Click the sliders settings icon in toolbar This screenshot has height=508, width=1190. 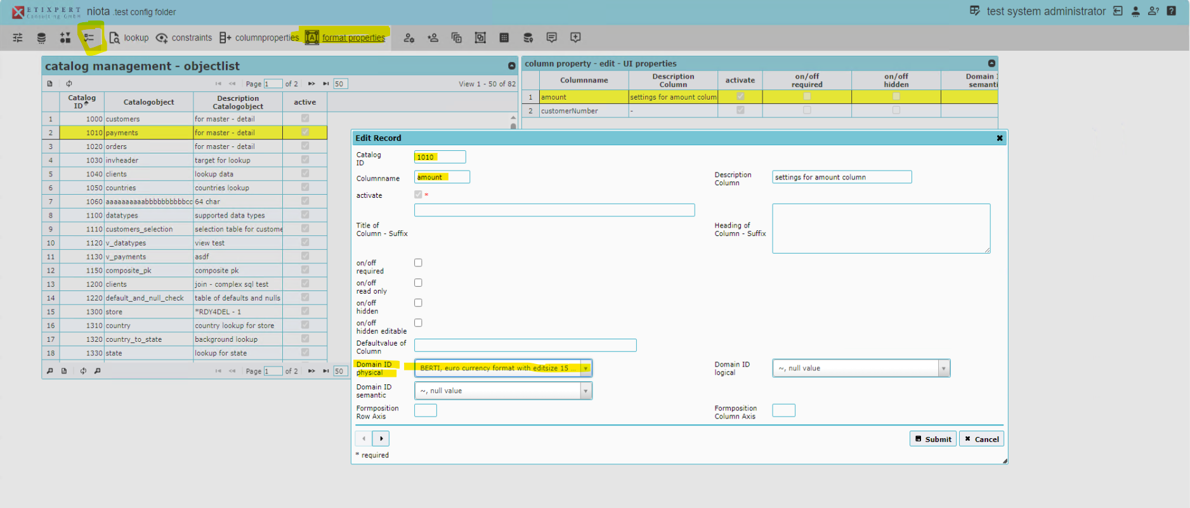coord(18,38)
